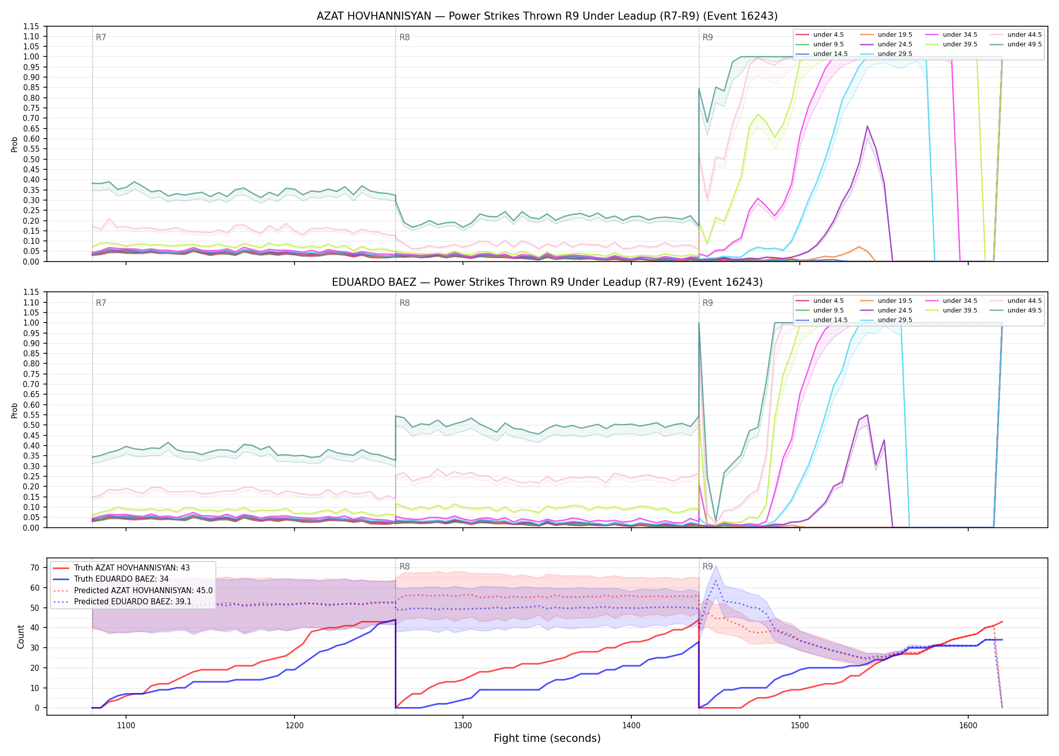Select "under 49.5" in Hovhannisyan chart legend

pyautogui.click(x=1016, y=44)
